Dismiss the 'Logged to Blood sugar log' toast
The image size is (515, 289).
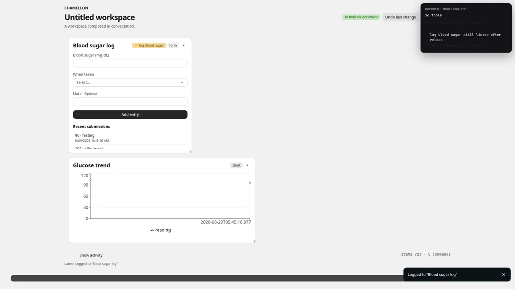tap(503, 275)
